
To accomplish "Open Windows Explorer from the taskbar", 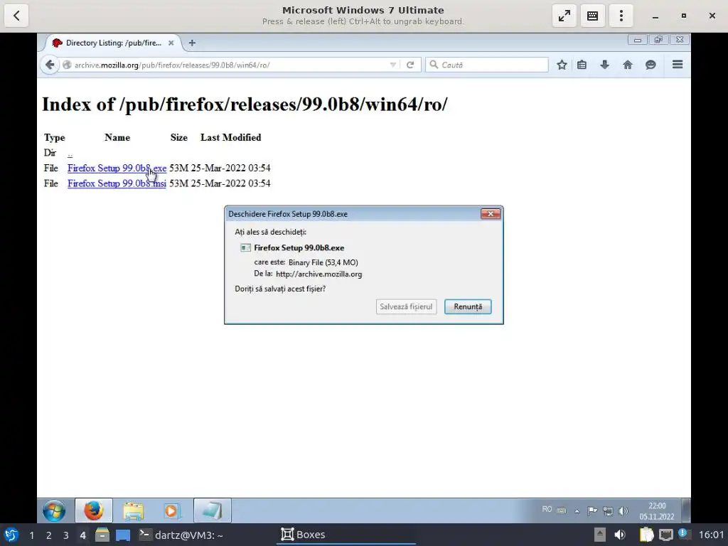I will [x=133, y=510].
